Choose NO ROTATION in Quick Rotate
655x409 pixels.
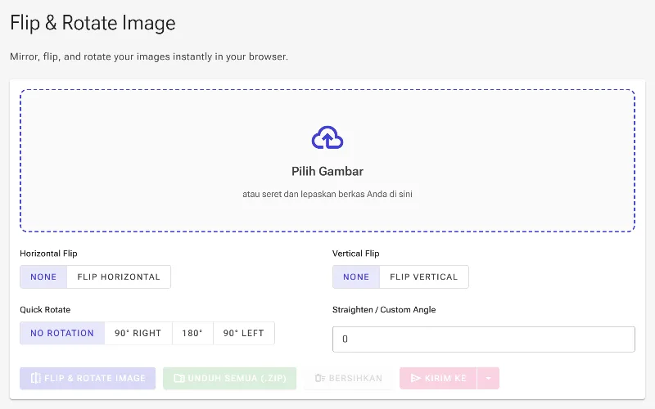tap(62, 333)
